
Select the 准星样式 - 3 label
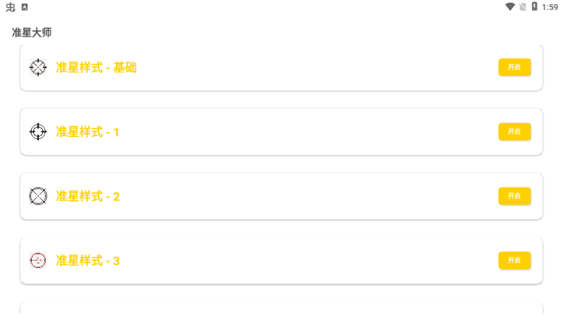[88, 261]
